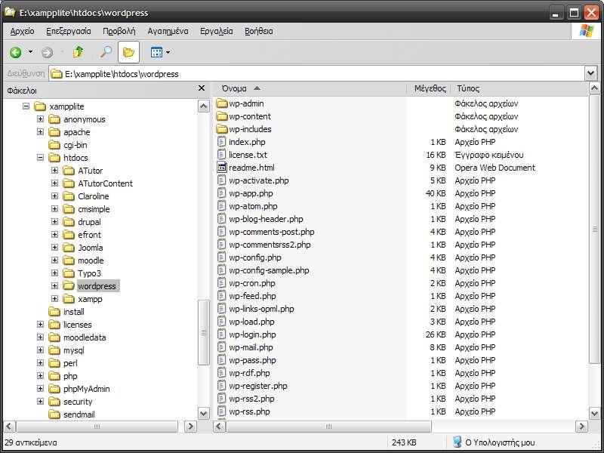
Task: Toggle the Folders pane toolbar button
Action: (128, 52)
